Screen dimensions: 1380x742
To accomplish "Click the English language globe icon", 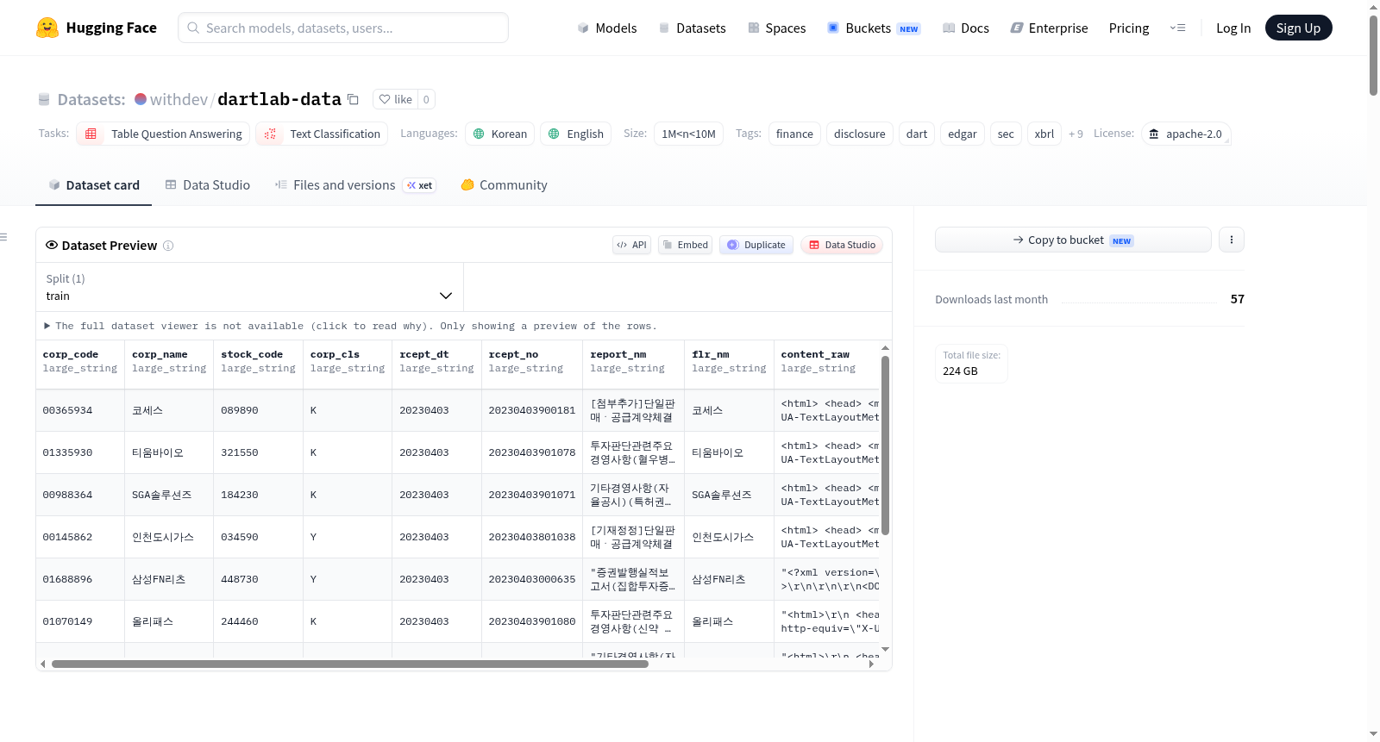I will (554, 134).
